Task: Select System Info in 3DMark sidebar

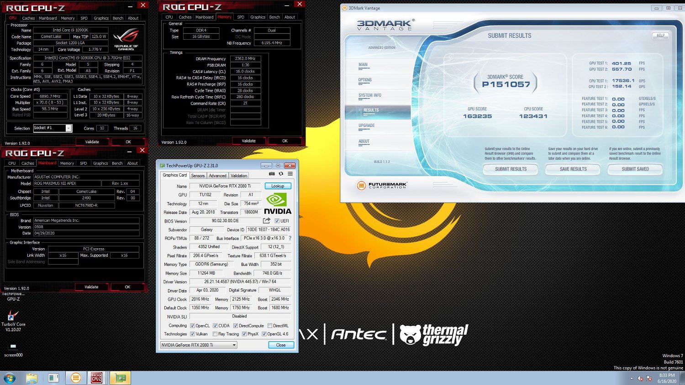Action: pos(369,95)
